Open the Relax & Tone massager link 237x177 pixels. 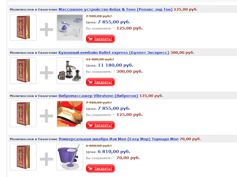coord(116,9)
